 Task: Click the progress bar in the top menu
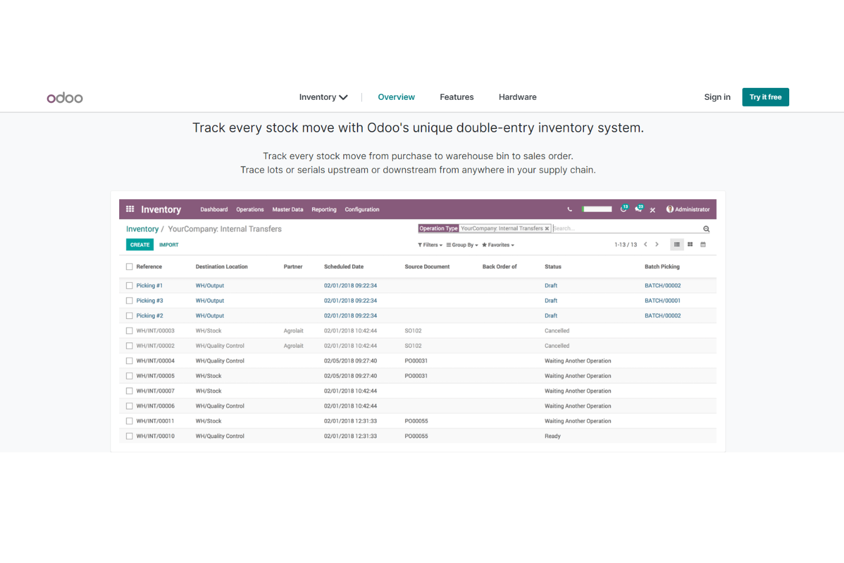[597, 209]
